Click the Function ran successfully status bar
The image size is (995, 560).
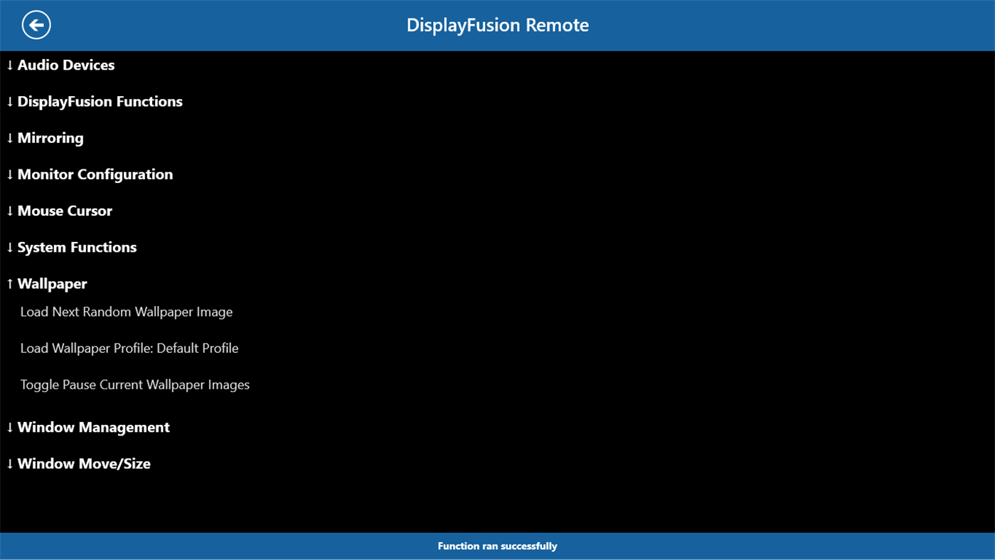pos(497,546)
